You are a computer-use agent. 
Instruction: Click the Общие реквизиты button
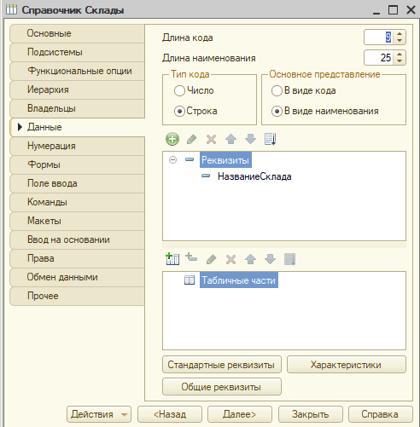222,387
